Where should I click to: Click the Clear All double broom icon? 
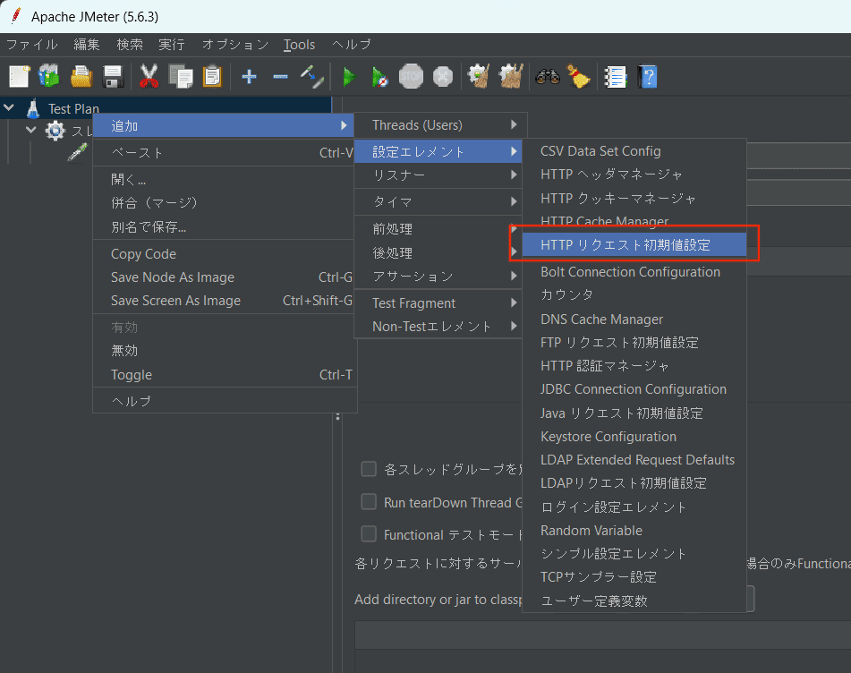pos(511,76)
